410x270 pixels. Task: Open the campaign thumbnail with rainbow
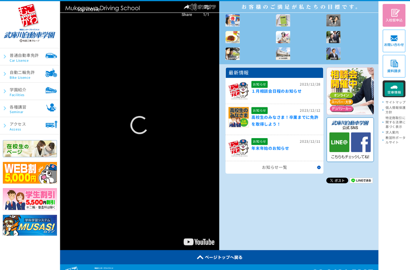click(x=233, y=20)
